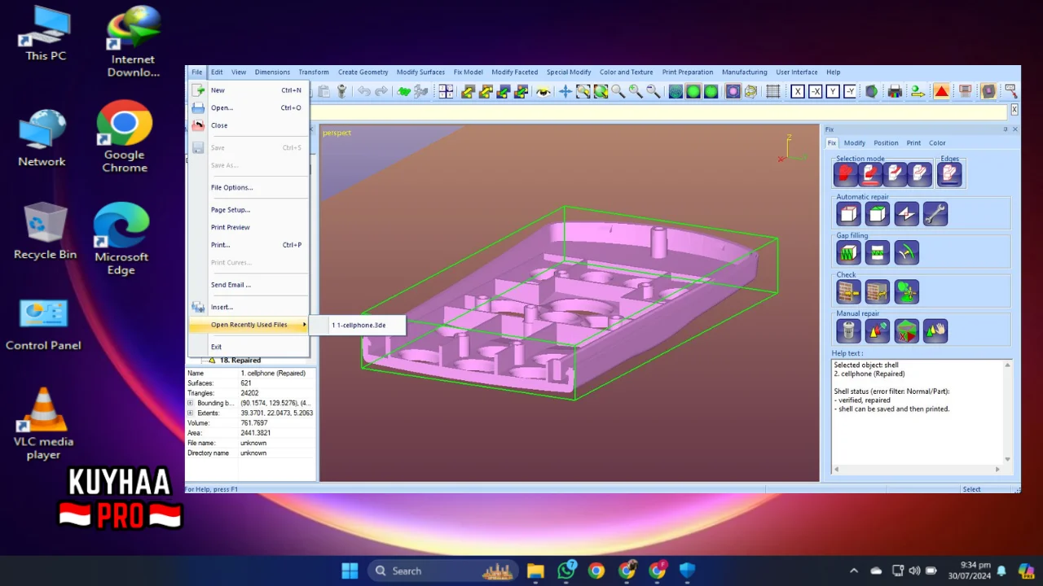Switch to the Print tab
Screen dimensions: 1043x586
913,143
